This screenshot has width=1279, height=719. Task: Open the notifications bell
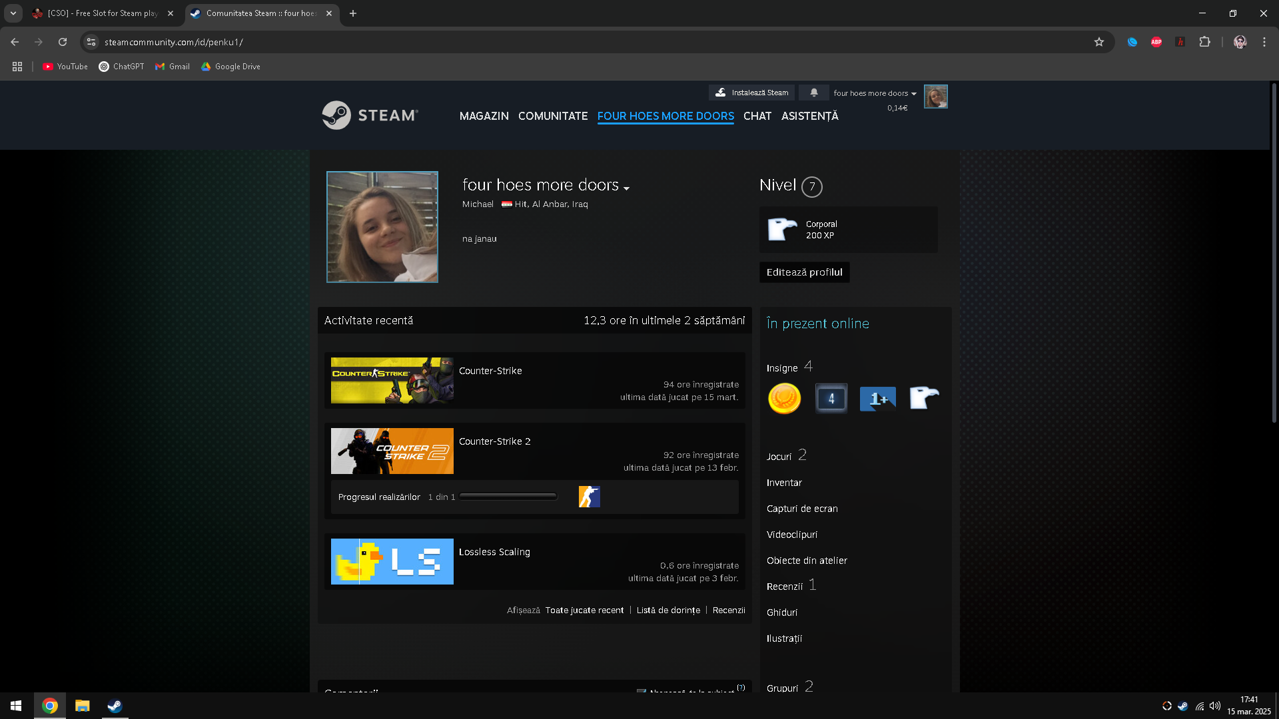point(813,93)
